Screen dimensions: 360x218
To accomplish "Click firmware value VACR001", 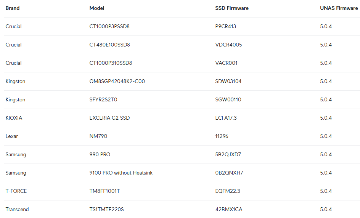I will click(x=226, y=63).
